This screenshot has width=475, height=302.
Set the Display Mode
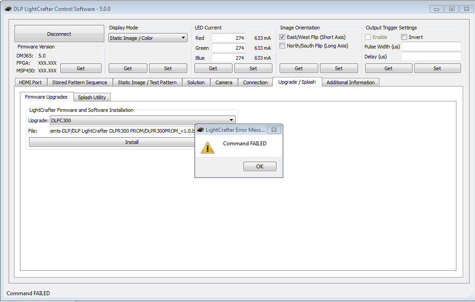168,68
